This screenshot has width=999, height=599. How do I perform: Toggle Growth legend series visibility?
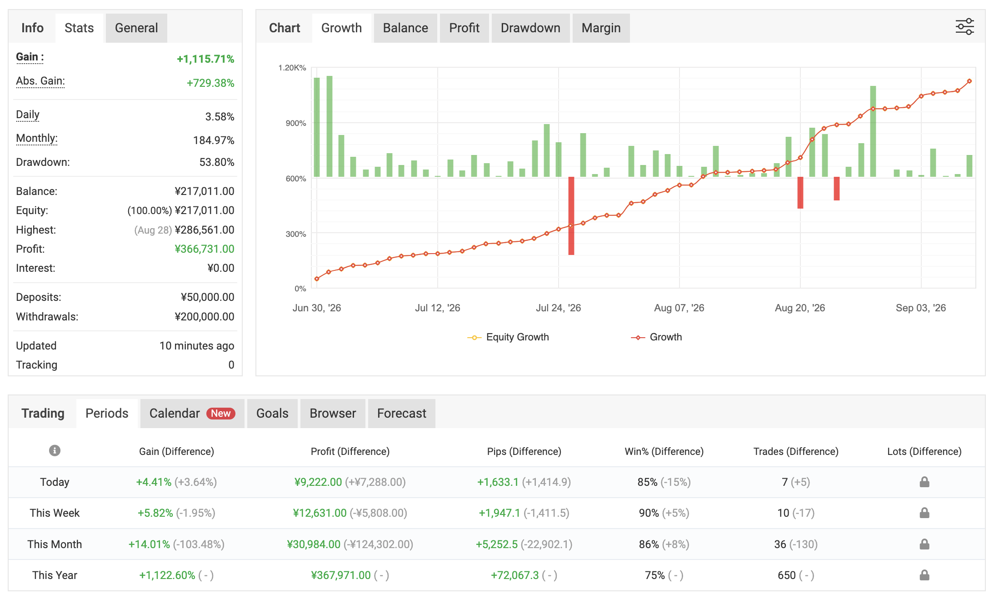point(656,337)
